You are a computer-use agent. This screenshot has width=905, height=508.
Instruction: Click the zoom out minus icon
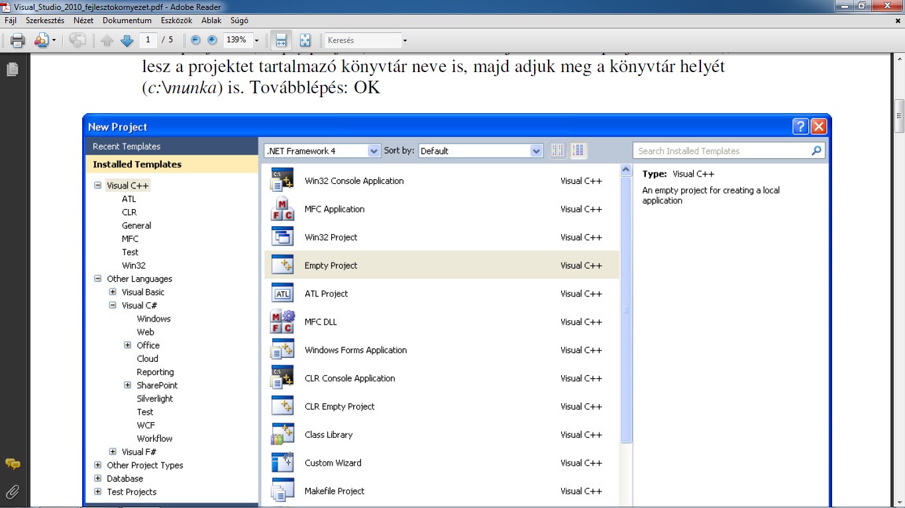tap(196, 40)
